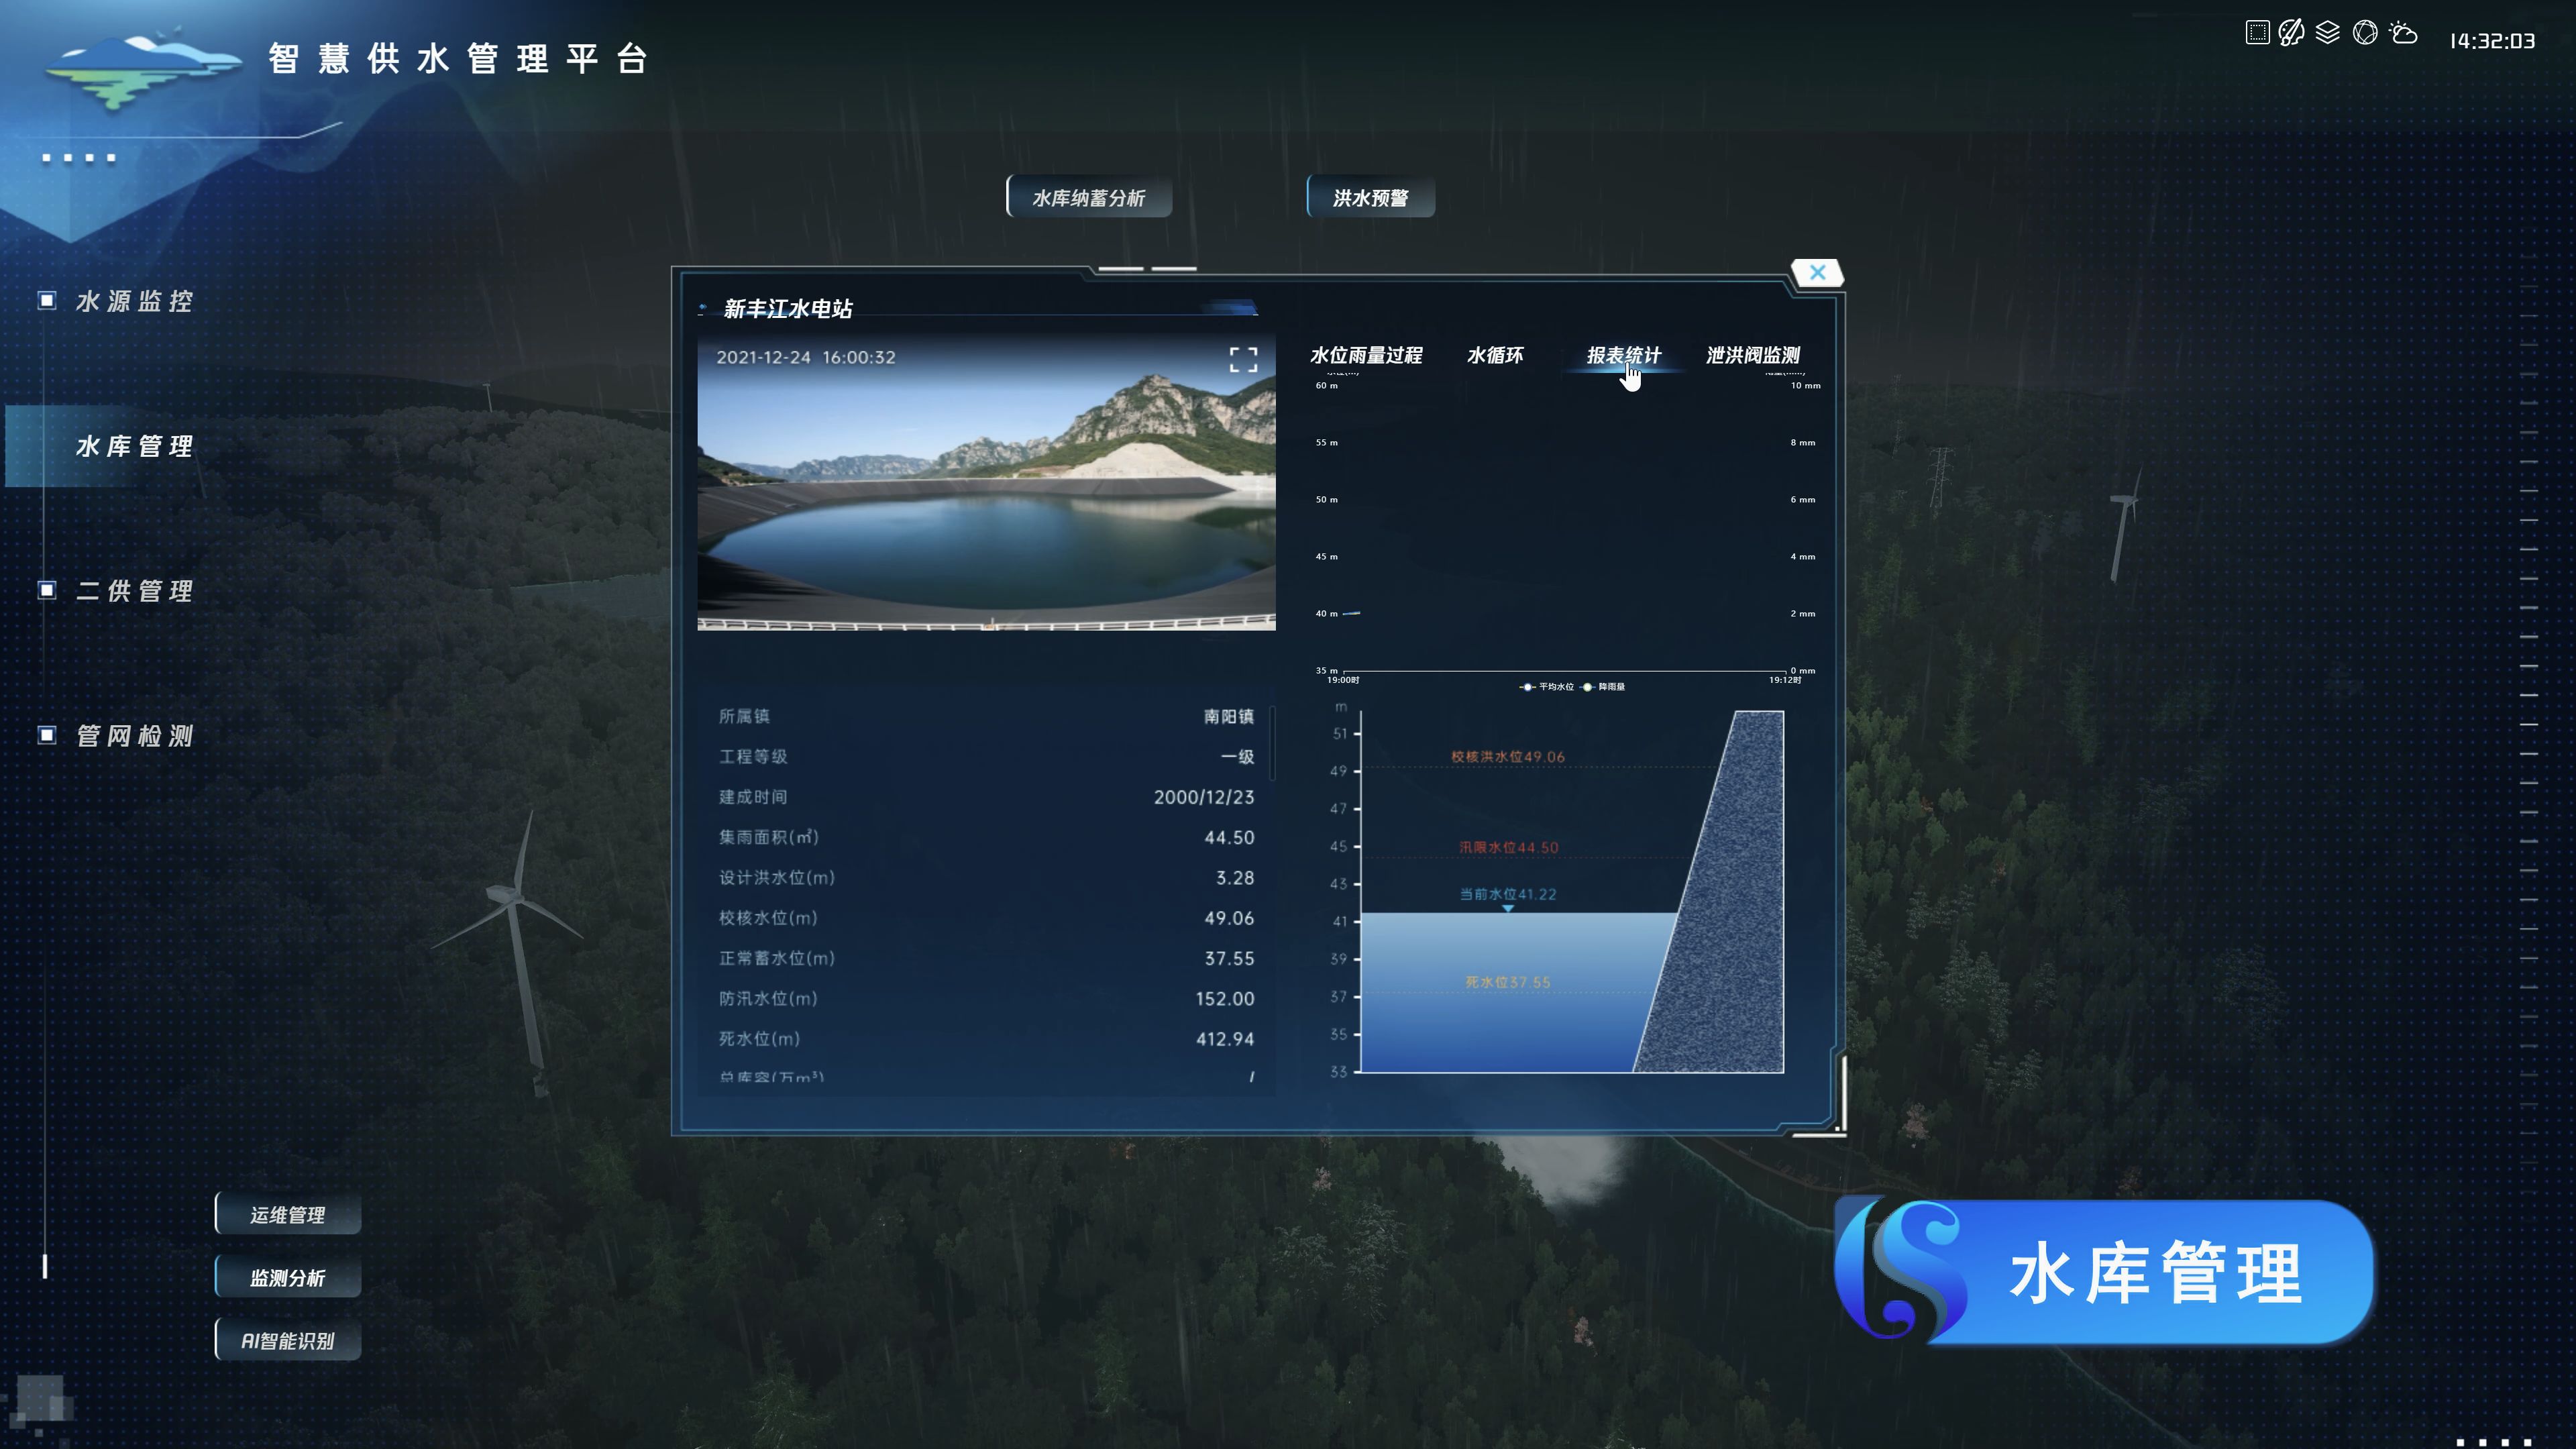Click the square marker next to 水源监控
Screen dimensions: 2576x1449
tap(47, 300)
